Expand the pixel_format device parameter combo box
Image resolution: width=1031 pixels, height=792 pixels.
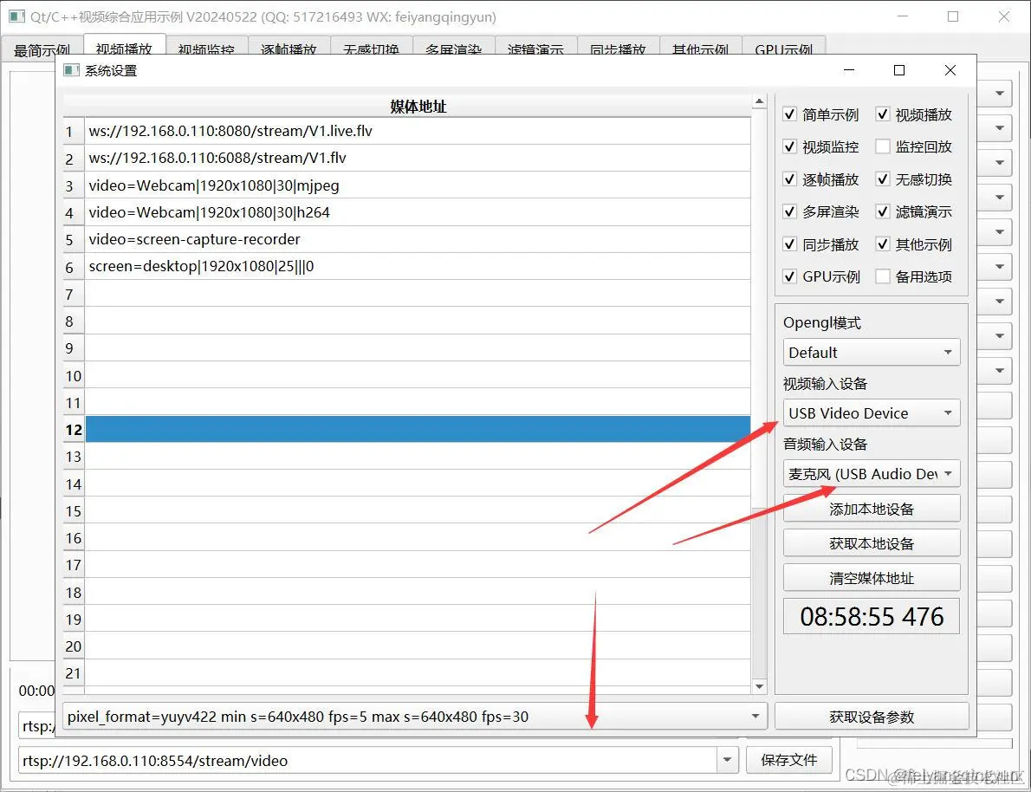tap(415, 717)
